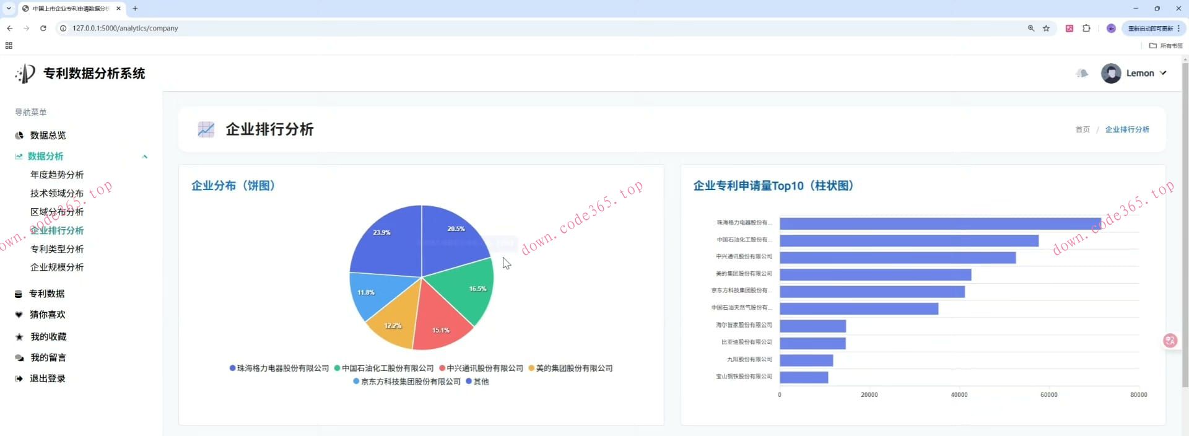Screen dimensions: 1189x436
Task: Go to 专利类型分析 page
Action: click(57, 249)
